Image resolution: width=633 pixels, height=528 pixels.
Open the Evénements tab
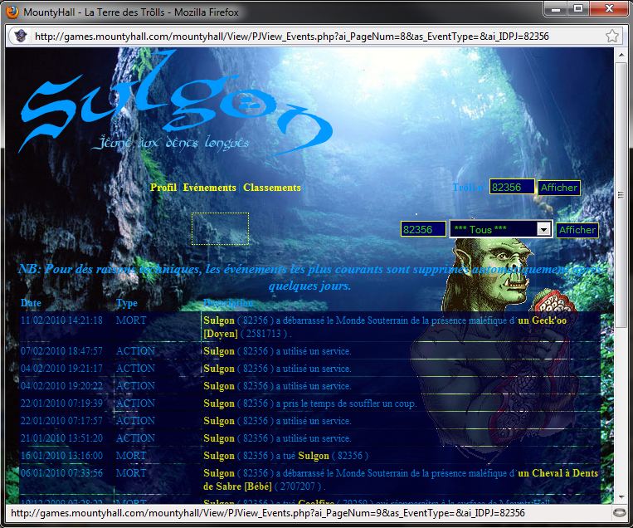pyautogui.click(x=209, y=188)
